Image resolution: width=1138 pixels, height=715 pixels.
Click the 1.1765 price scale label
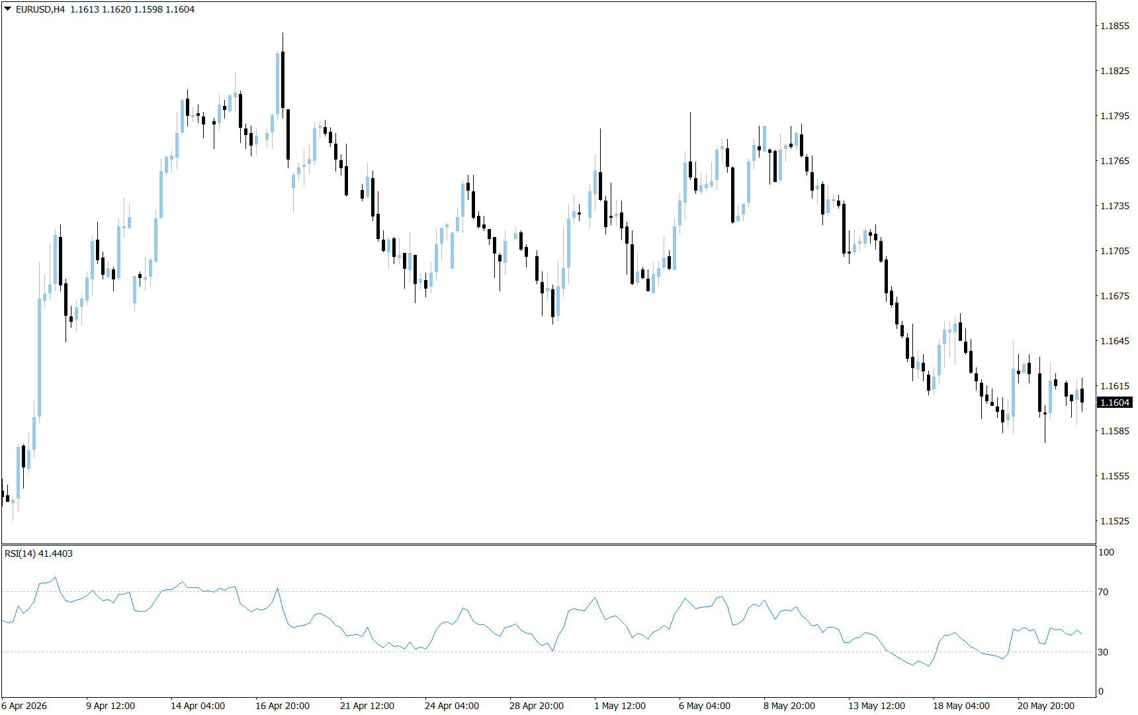(x=1115, y=161)
